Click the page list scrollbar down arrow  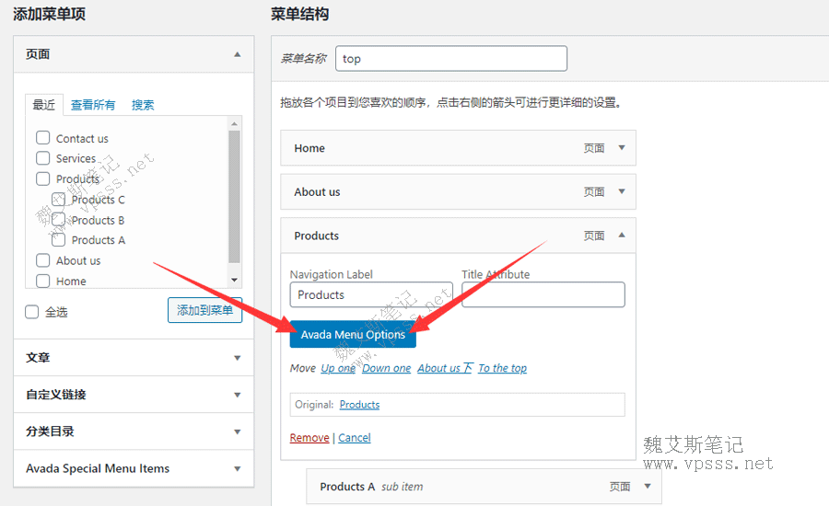coord(234,280)
